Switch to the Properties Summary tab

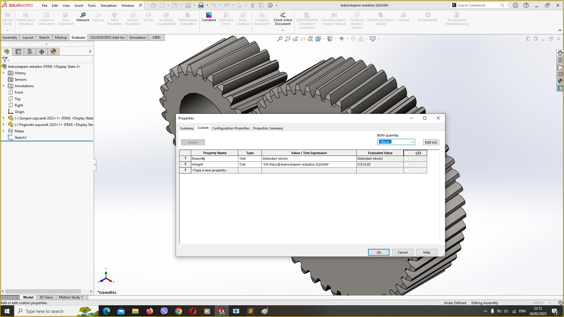(x=268, y=128)
